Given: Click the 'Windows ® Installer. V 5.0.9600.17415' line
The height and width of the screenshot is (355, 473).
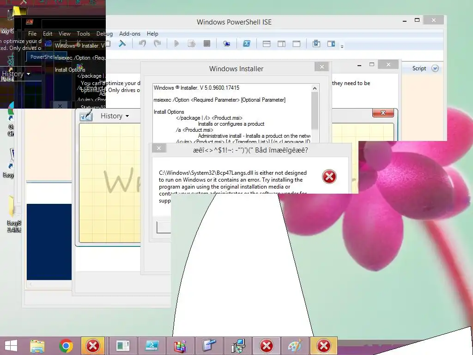Looking at the screenshot, I should coord(196,88).
